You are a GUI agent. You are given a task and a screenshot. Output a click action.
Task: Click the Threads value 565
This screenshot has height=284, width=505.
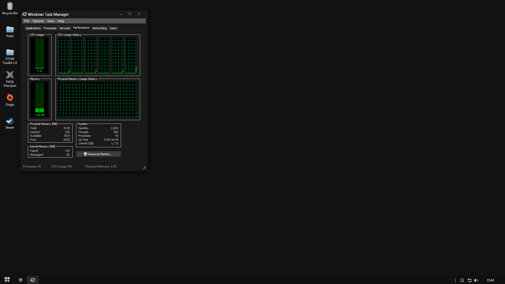point(116,132)
